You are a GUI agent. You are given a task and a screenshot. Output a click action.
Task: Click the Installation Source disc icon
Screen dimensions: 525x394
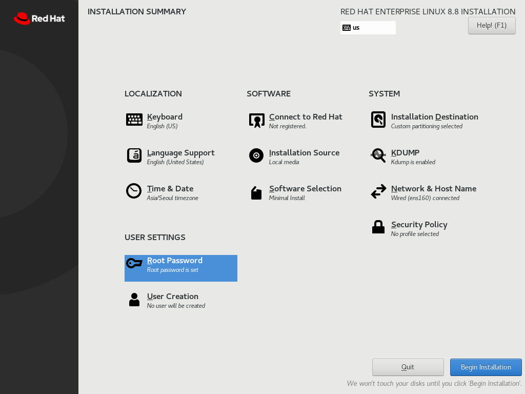tap(256, 155)
